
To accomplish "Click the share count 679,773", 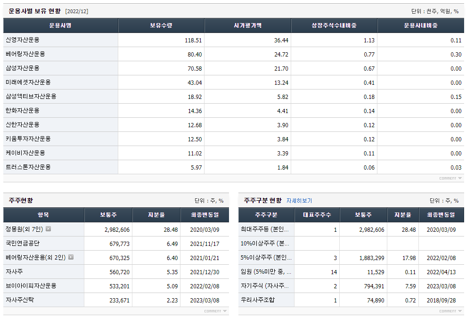I will tap(120, 244).
